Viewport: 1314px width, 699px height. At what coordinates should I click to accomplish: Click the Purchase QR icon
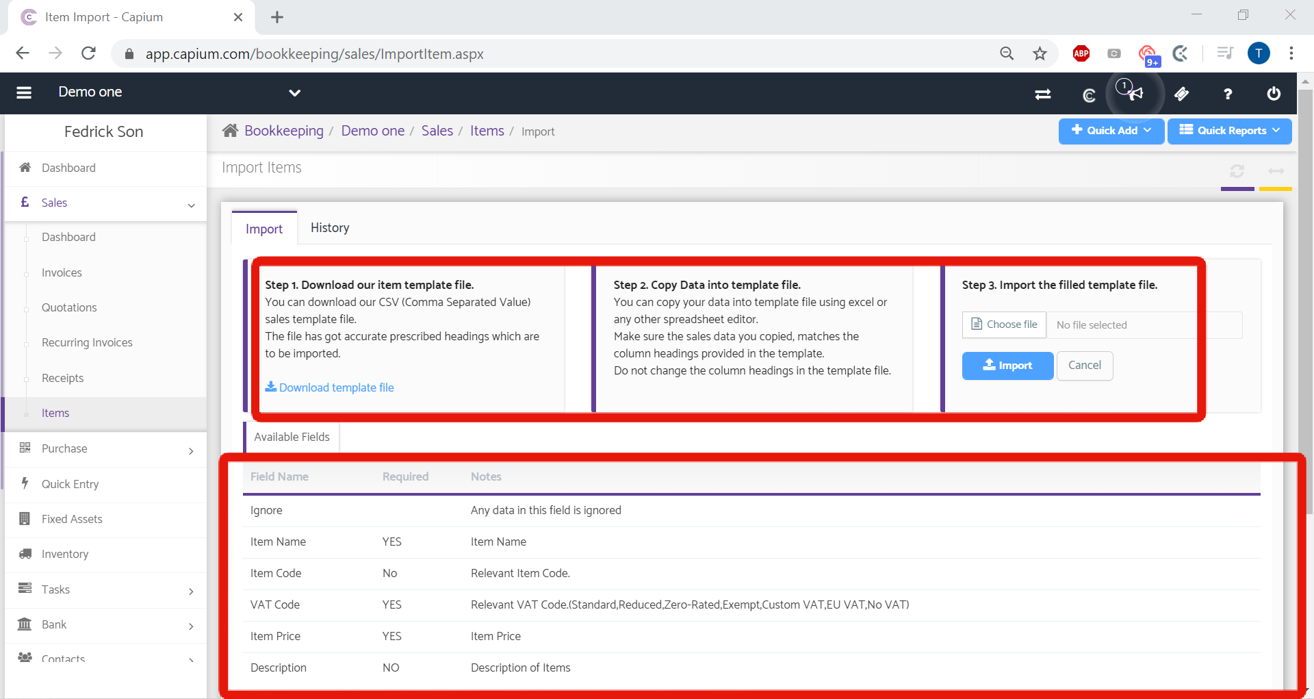click(25, 448)
